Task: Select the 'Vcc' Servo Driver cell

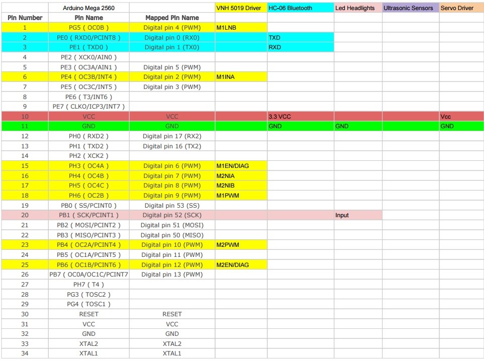Action: coord(461,117)
